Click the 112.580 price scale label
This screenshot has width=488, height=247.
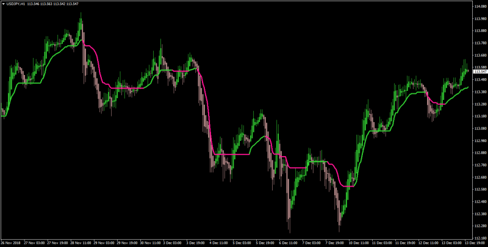(481, 190)
